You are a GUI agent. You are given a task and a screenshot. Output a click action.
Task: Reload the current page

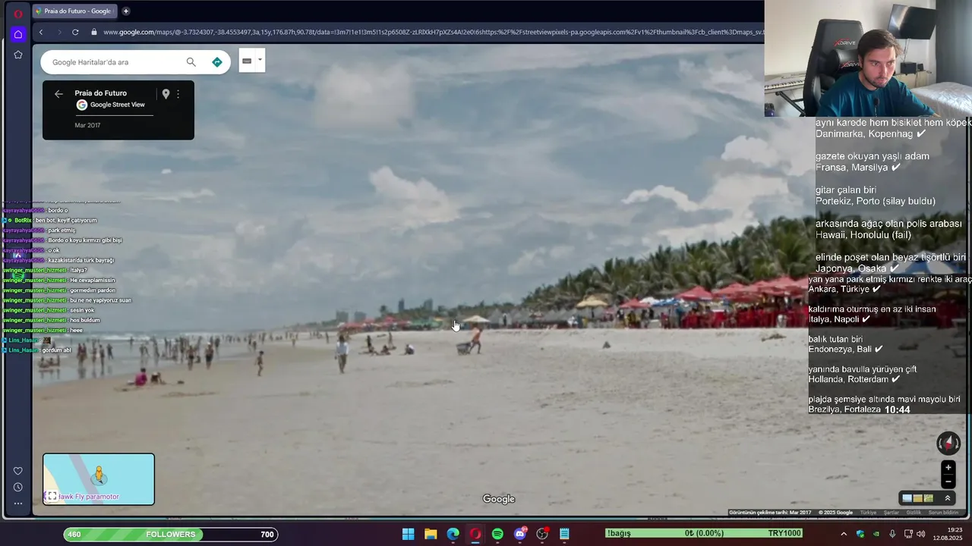pos(75,32)
